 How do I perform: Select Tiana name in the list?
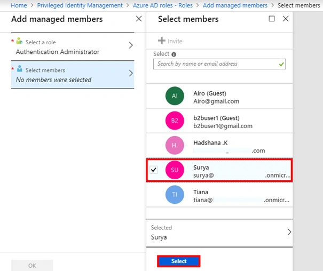tap(201, 192)
